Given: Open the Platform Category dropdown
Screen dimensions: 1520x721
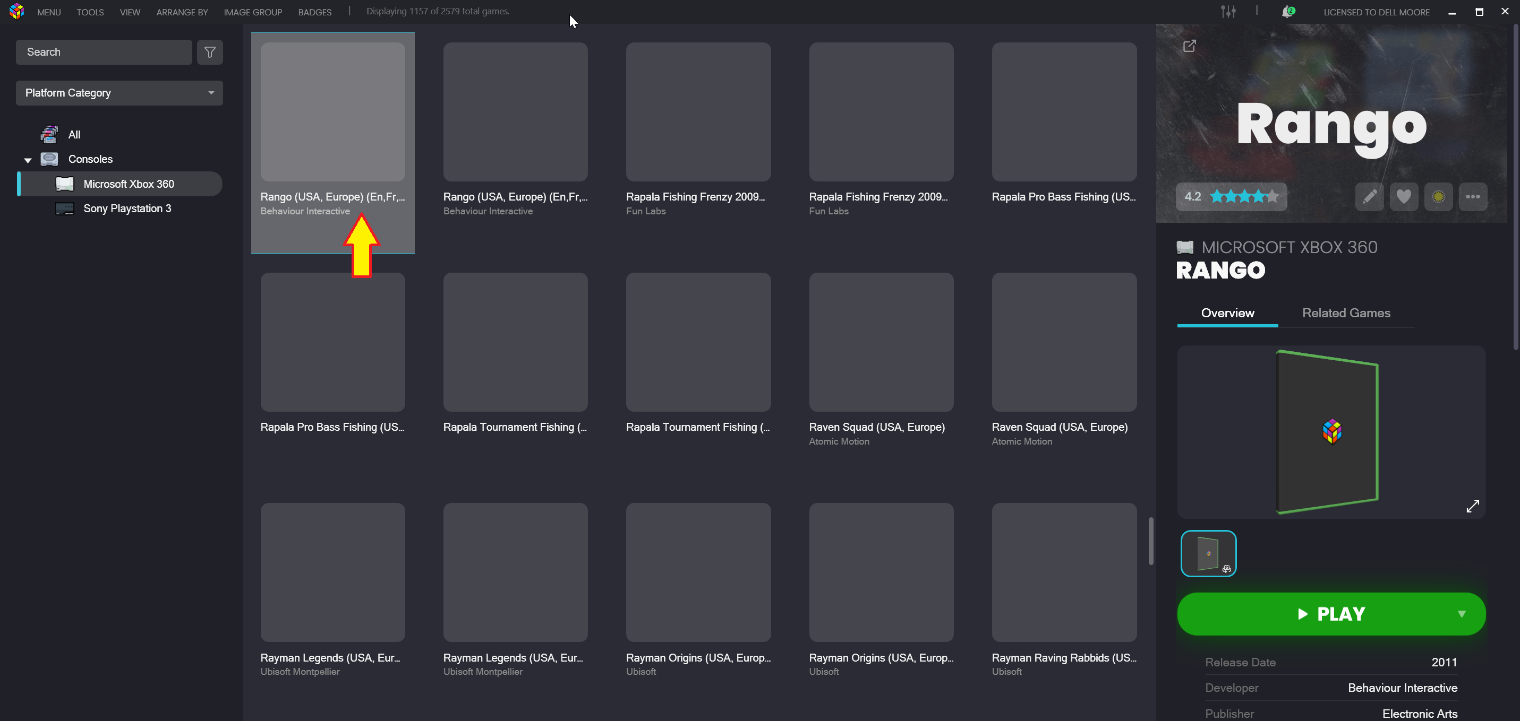Looking at the screenshot, I should pos(119,93).
